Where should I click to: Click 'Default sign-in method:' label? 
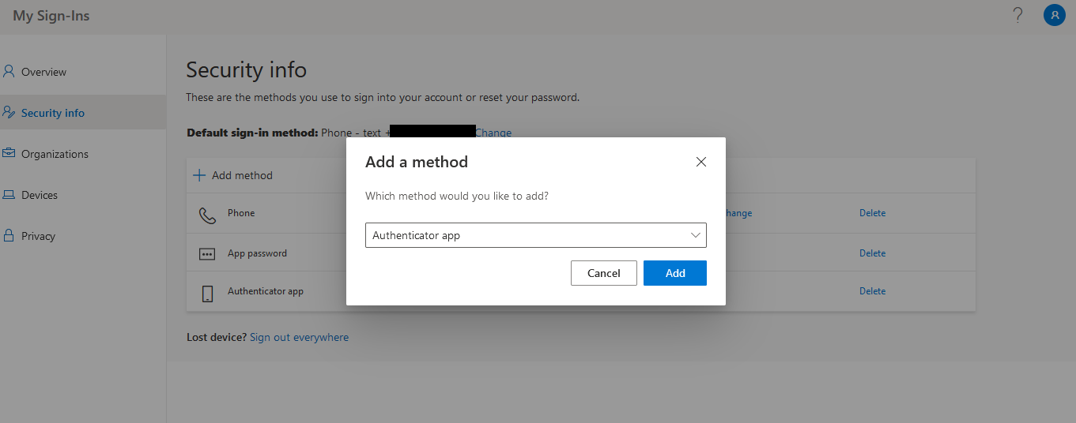252,133
